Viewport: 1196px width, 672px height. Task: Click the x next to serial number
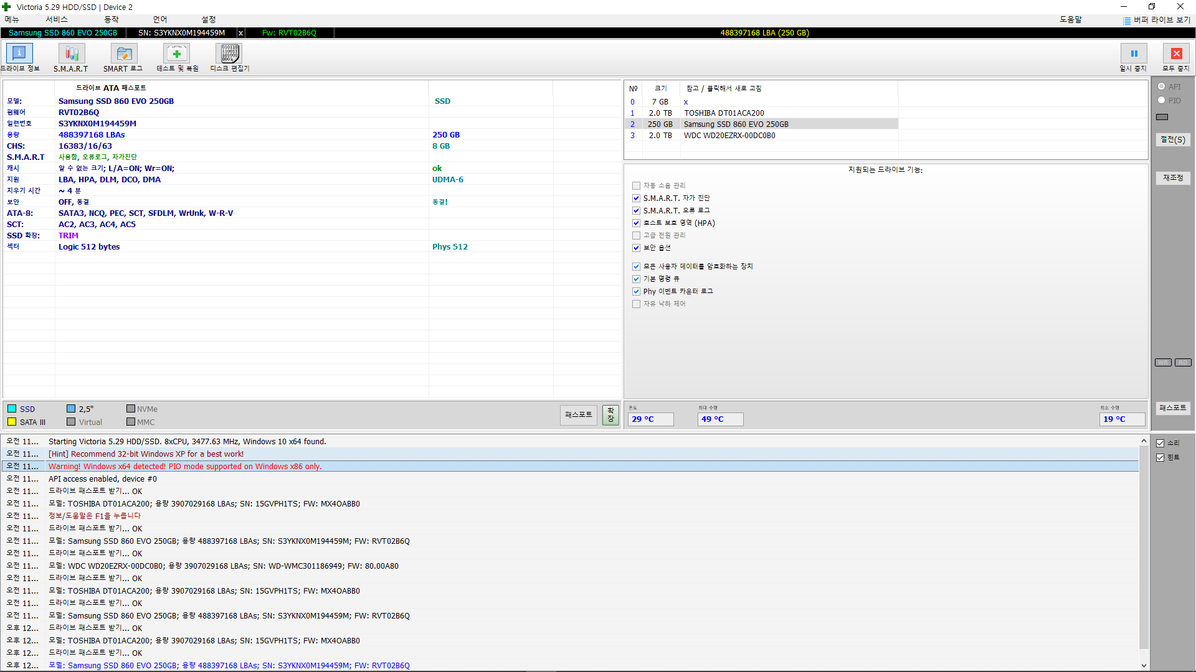point(240,33)
